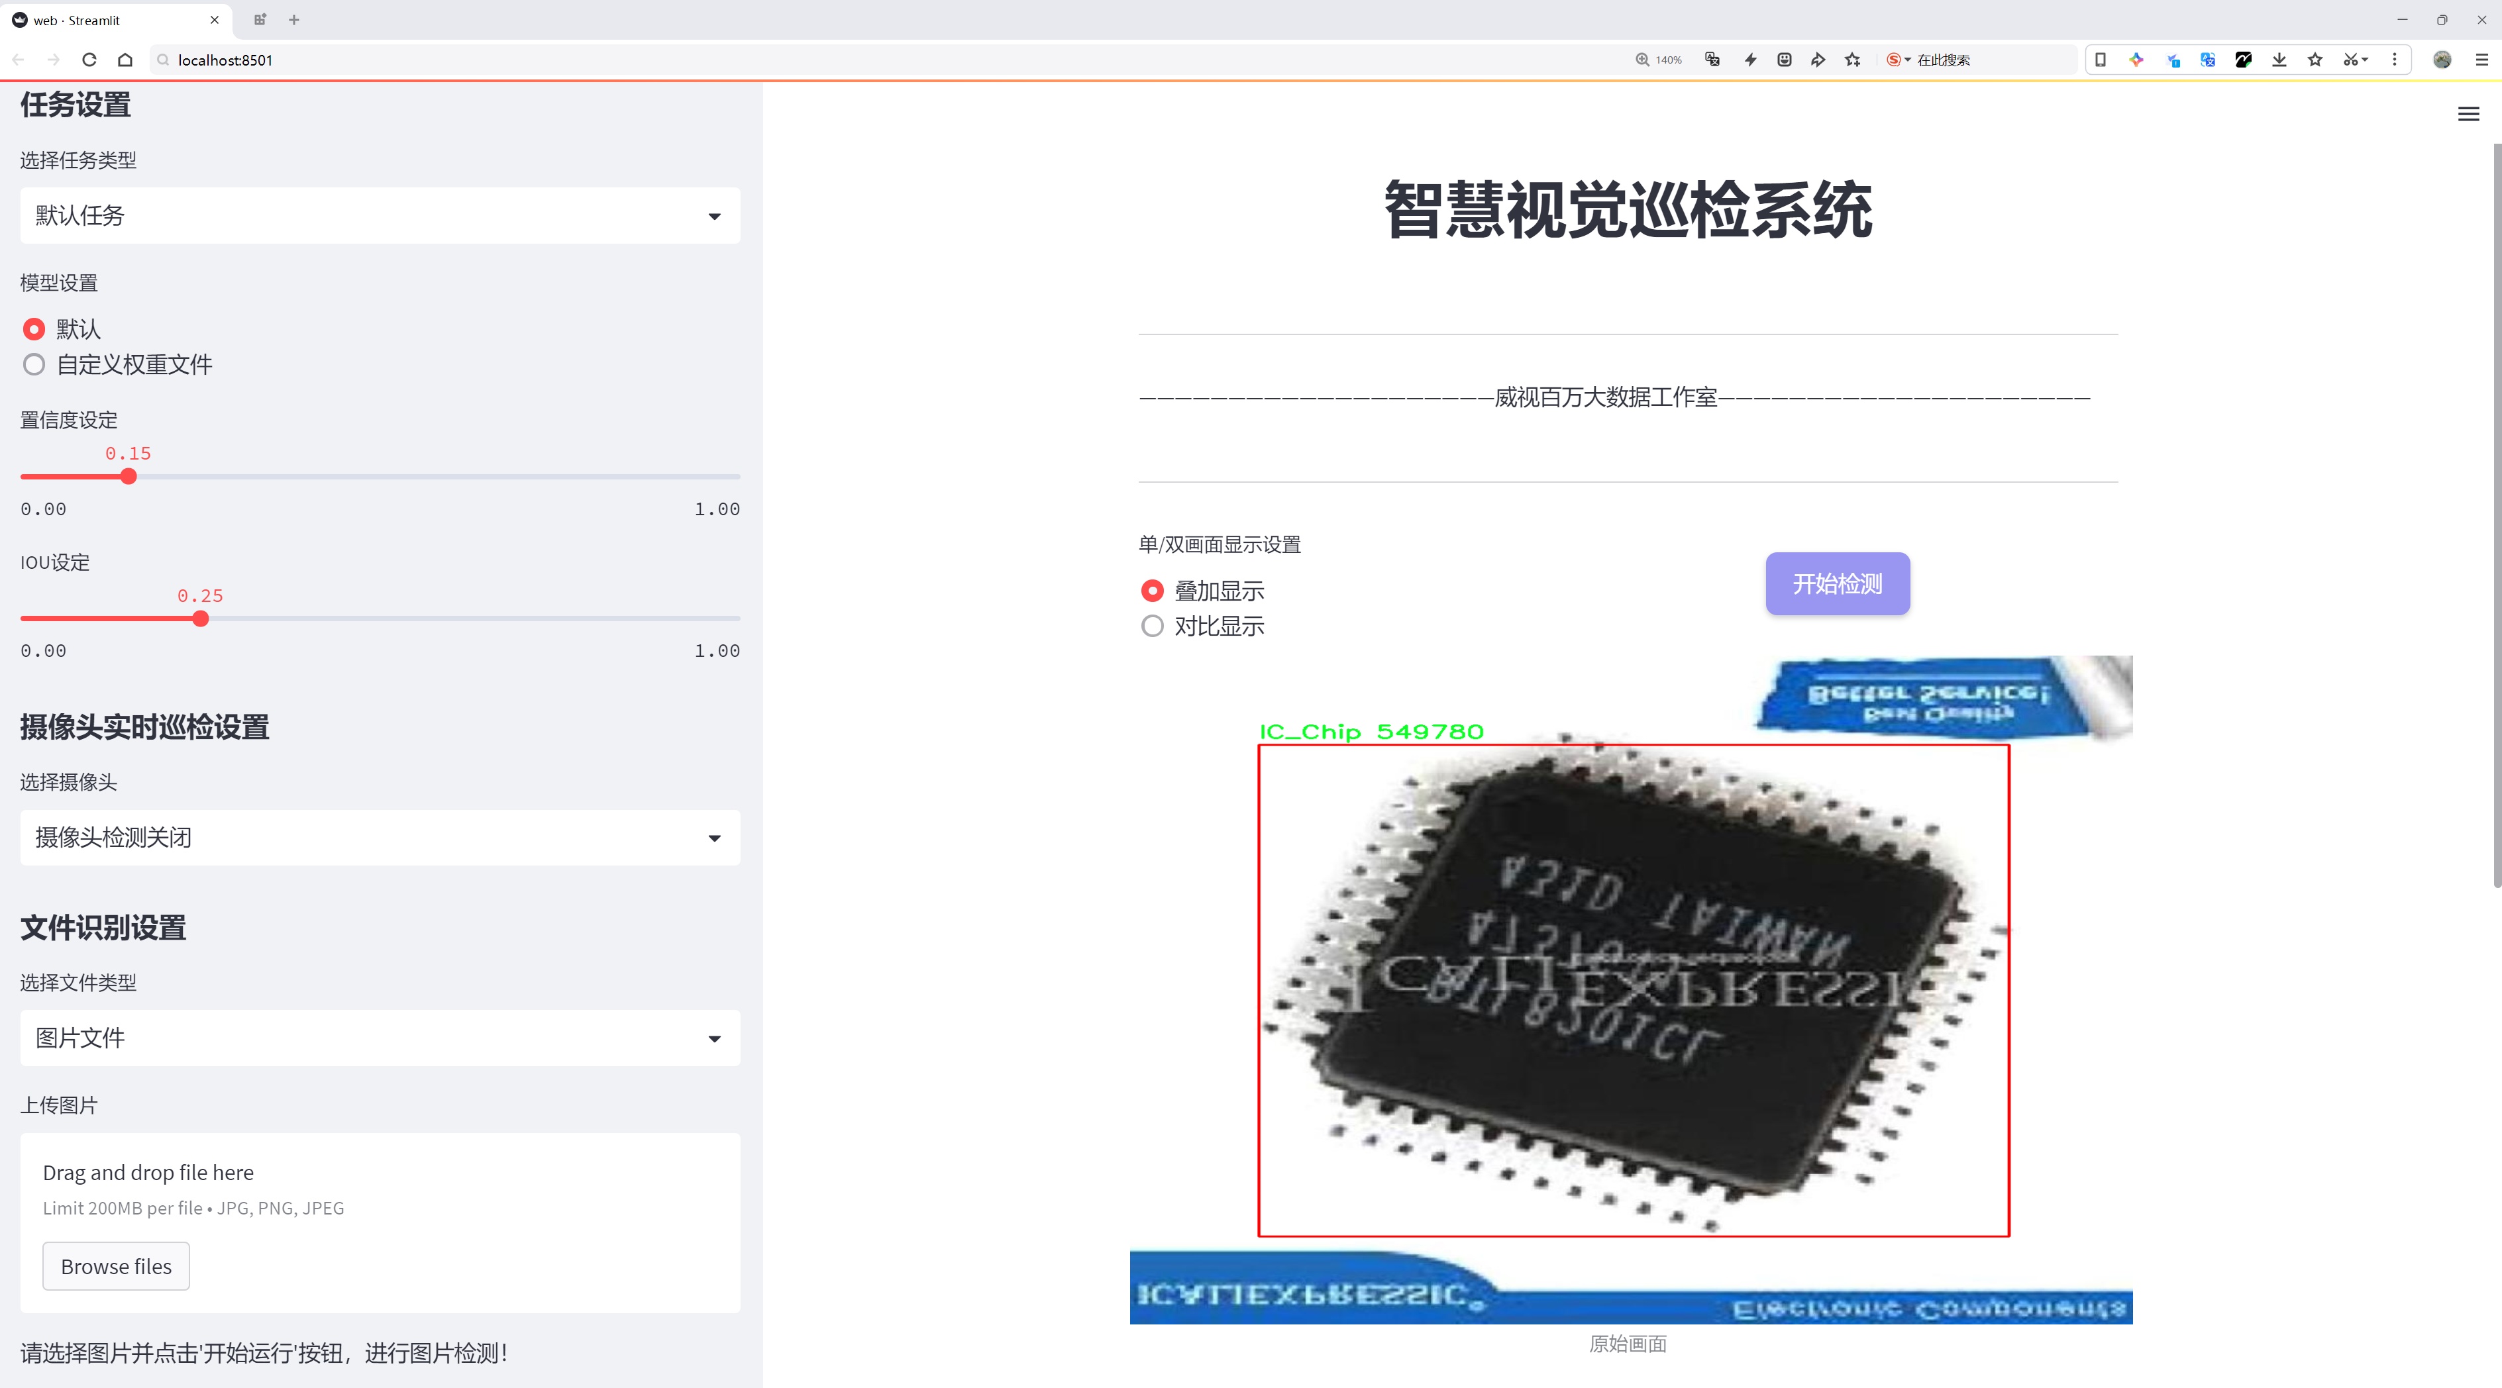Click the 智慧视觉巡检系统 title heading
2502x1388 pixels.
coord(1628,210)
